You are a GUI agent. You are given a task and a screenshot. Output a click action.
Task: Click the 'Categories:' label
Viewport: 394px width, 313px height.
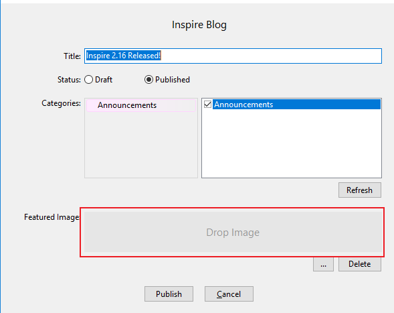click(62, 103)
